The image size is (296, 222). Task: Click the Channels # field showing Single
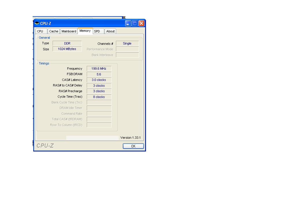[x=127, y=43]
